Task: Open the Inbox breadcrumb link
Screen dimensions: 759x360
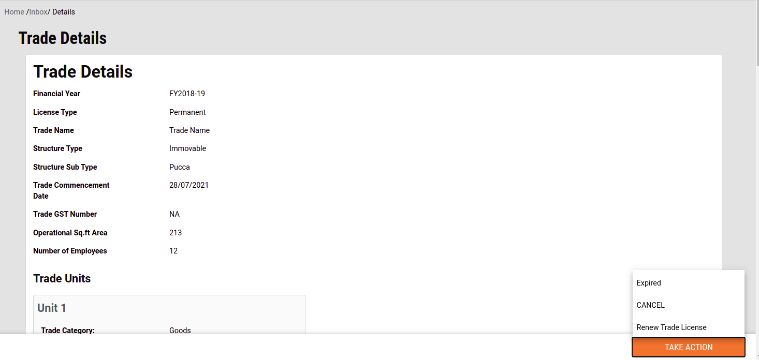Action: click(x=38, y=12)
